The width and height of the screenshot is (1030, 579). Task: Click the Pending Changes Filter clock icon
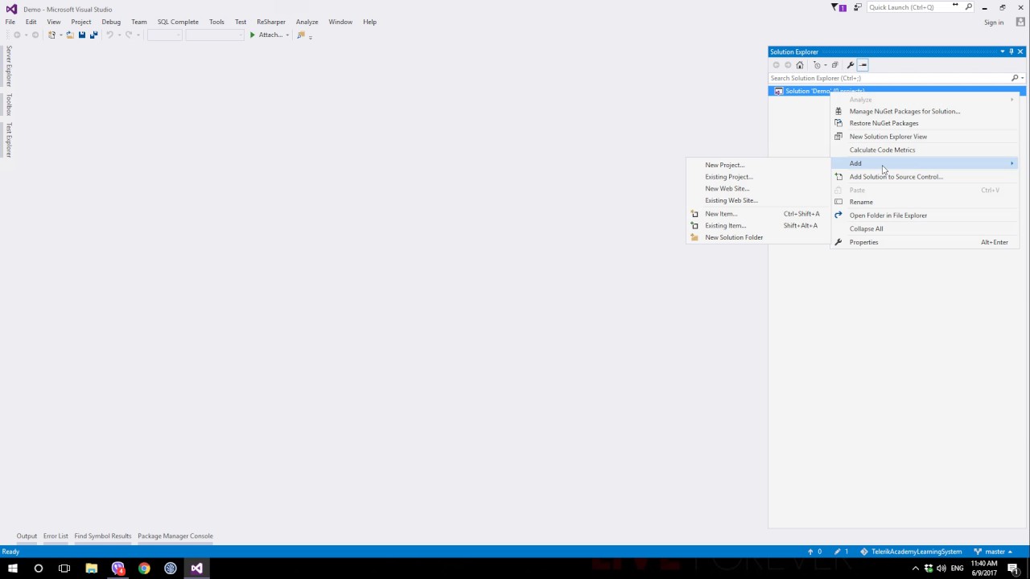817,65
